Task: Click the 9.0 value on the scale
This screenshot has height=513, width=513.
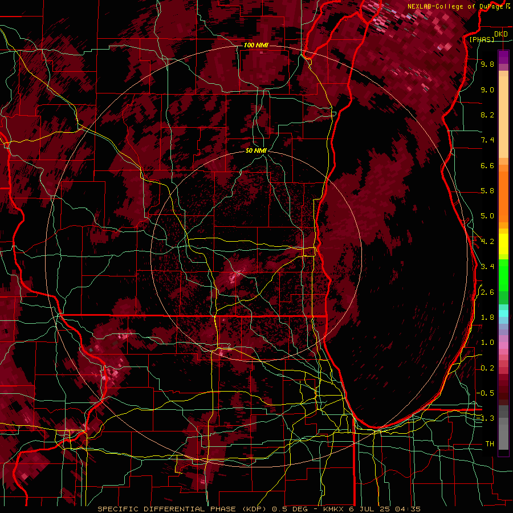Action: (x=487, y=89)
